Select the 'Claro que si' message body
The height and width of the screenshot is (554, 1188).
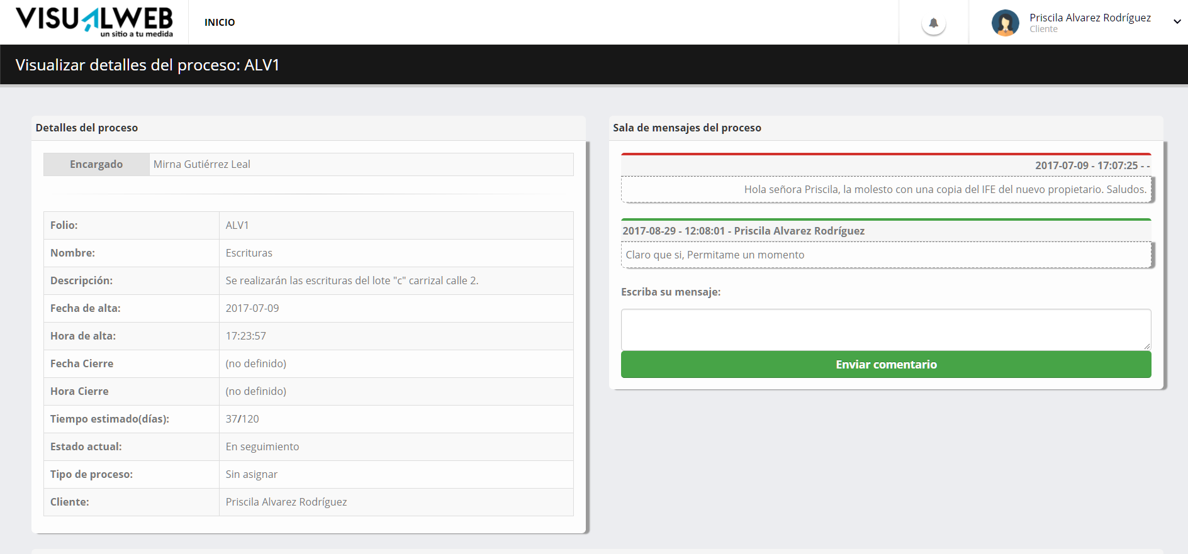point(715,255)
